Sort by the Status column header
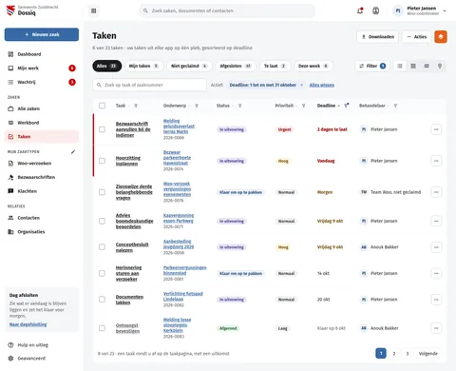The height and width of the screenshot is (371, 456). pyautogui.click(x=225, y=106)
